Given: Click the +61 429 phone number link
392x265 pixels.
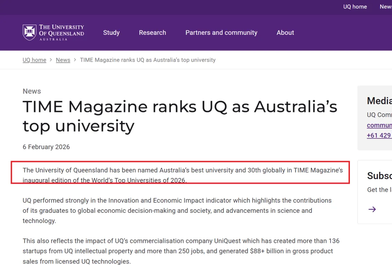Looking at the screenshot, I should click(x=379, y=135).
